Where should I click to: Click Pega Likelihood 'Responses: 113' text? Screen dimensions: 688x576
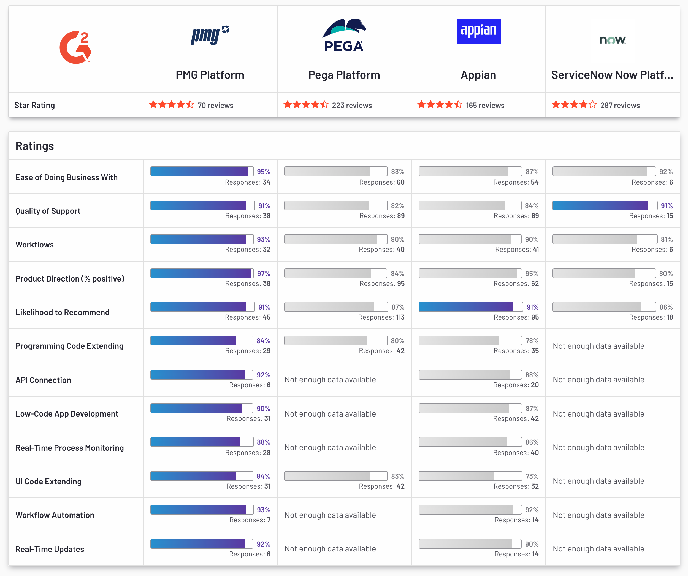tap(381, 317)
